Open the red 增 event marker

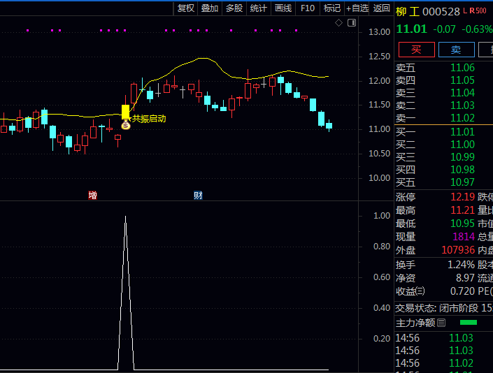pyautogui.click(x=92, y=196)
